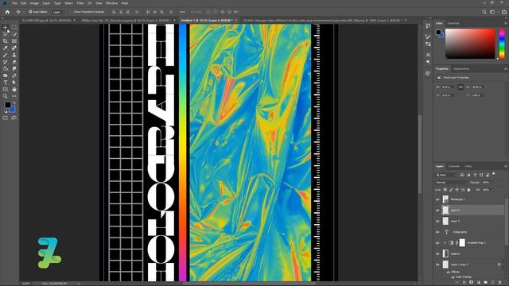Viewport: 509px width, 286px height.
Task: Open the search icon at top right
Action: 484,12
